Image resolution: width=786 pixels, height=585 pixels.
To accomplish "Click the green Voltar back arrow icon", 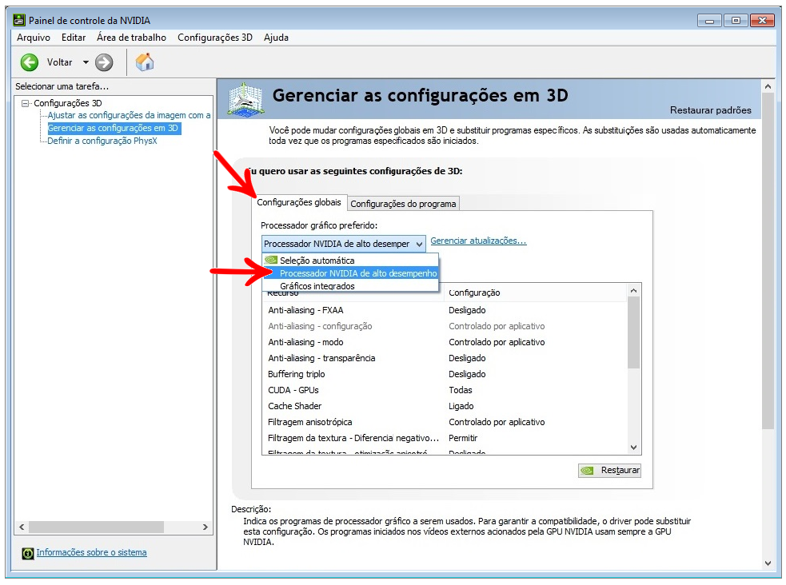I will pos(30,62).
